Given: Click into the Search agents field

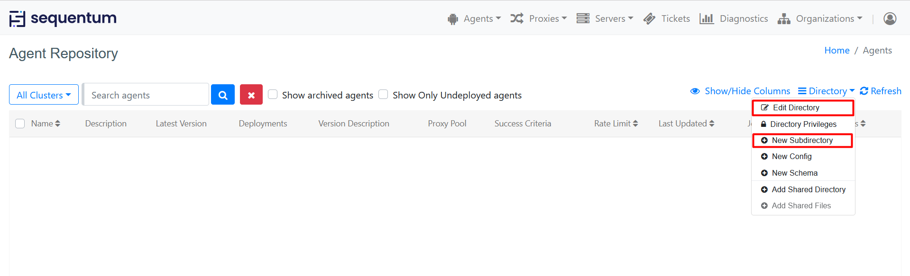Looking at the screenshot, I should [x=146, y=95].
